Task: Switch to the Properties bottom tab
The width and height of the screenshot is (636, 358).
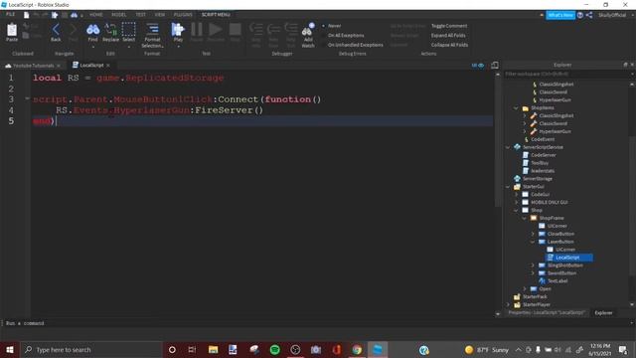Action: tap(547, 313)
